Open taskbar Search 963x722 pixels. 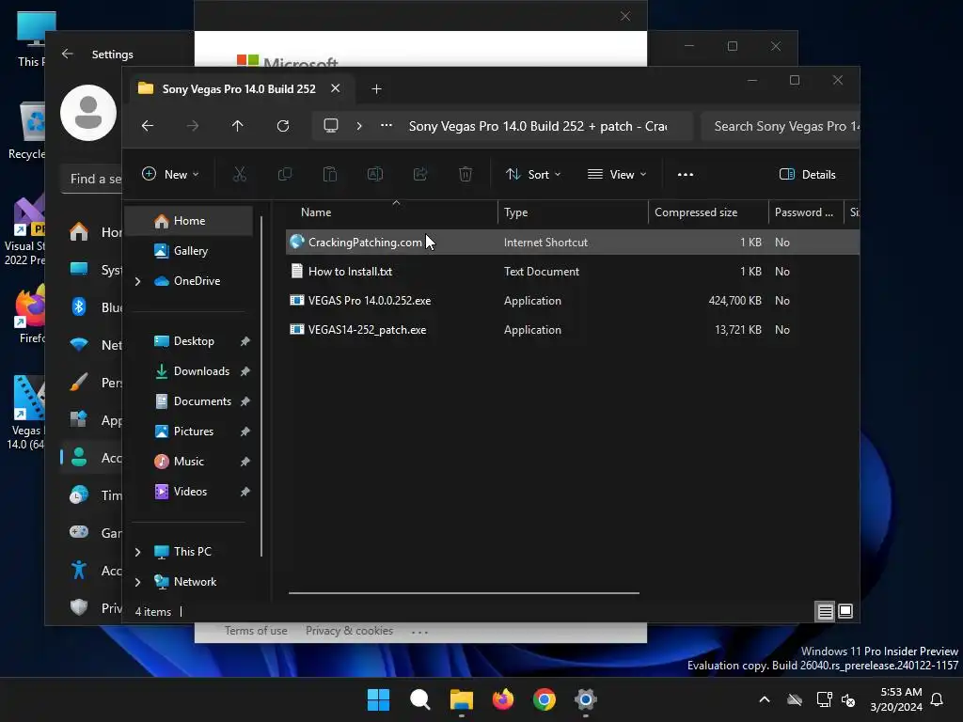pyautogui.click(x=420, y=699)
